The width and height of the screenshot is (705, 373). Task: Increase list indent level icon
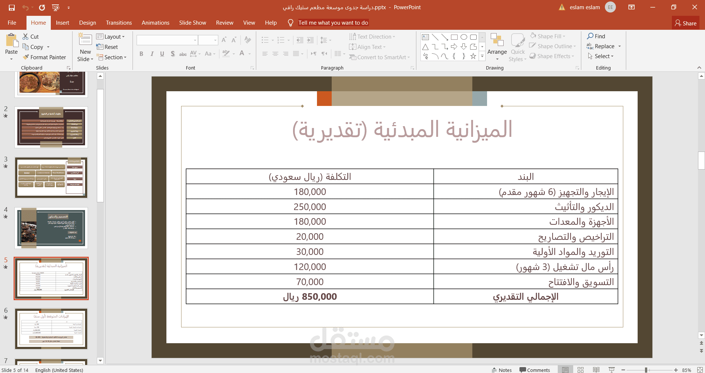coord(310,40)
